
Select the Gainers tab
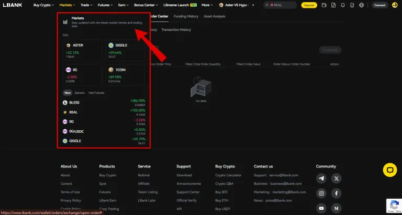[80, 93]
